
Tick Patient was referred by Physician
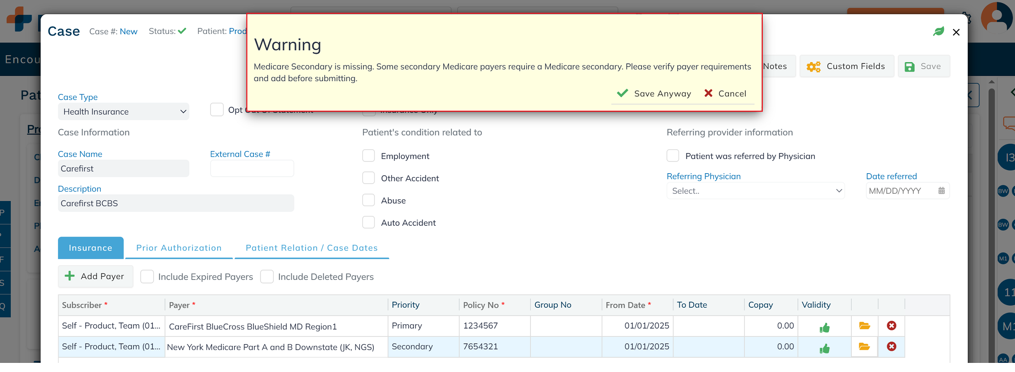tap(673, 156)
